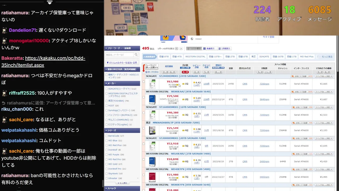Select popular filter 容量:4TB

pos(177,57)
